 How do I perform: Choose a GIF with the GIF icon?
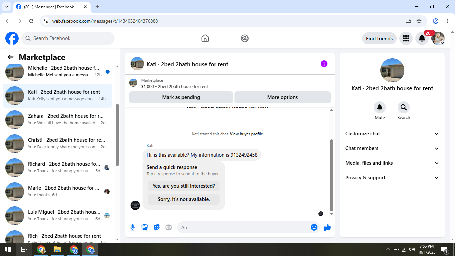(169, 227)
